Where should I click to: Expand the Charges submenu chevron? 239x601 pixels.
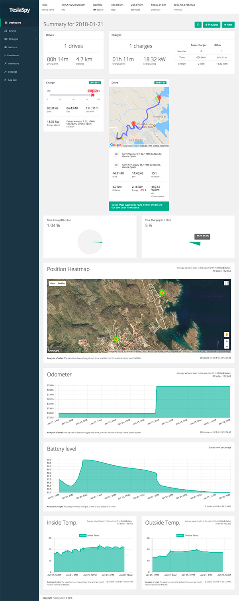click(35, 39)
